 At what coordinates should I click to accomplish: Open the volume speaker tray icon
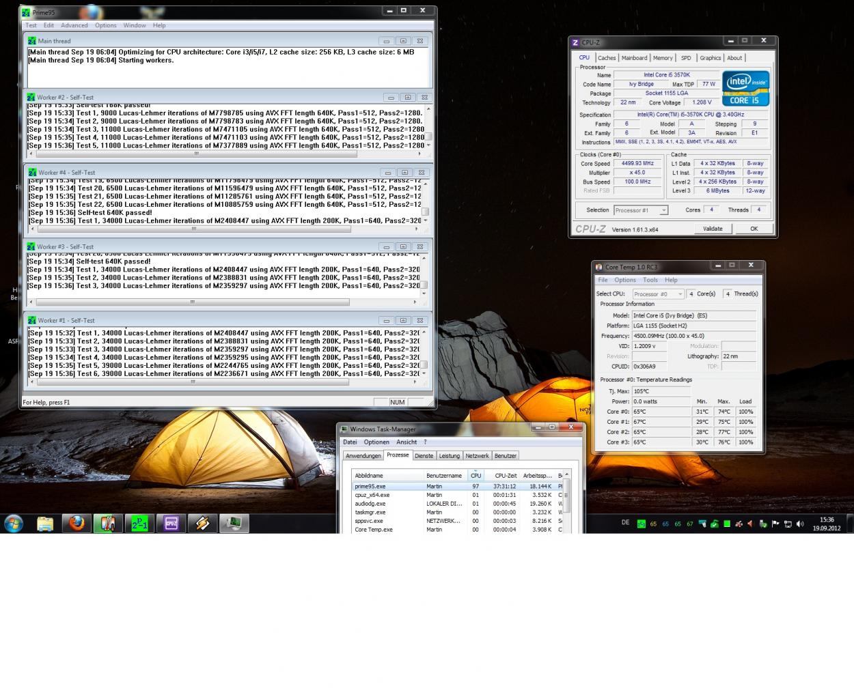click(x=800, y=524)
